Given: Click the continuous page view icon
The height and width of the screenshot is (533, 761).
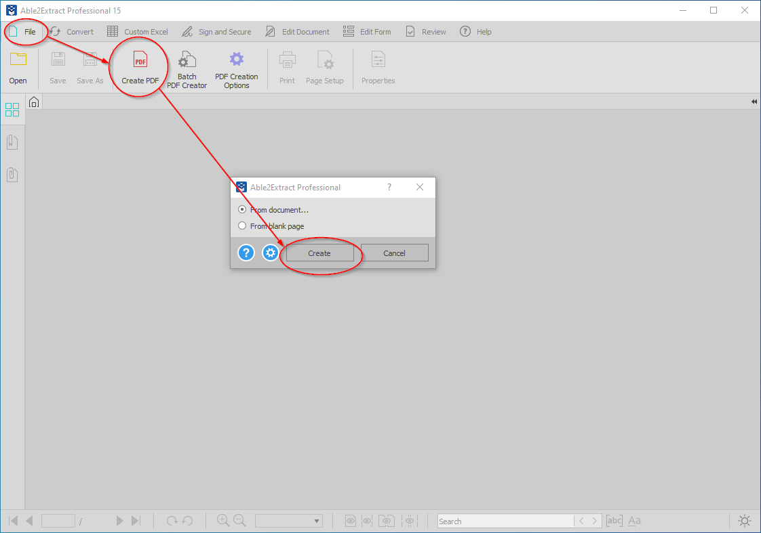Looking at the screenshot, I should [367, 521].
